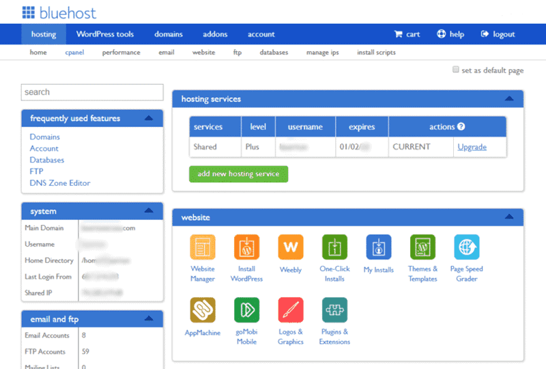Open My Installs icon
The height and width of the screenshot is (369, 546).
[x=379, y=247]
